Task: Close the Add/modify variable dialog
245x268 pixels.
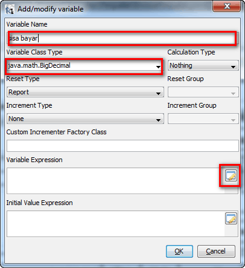Action: (x=227, y=6)
